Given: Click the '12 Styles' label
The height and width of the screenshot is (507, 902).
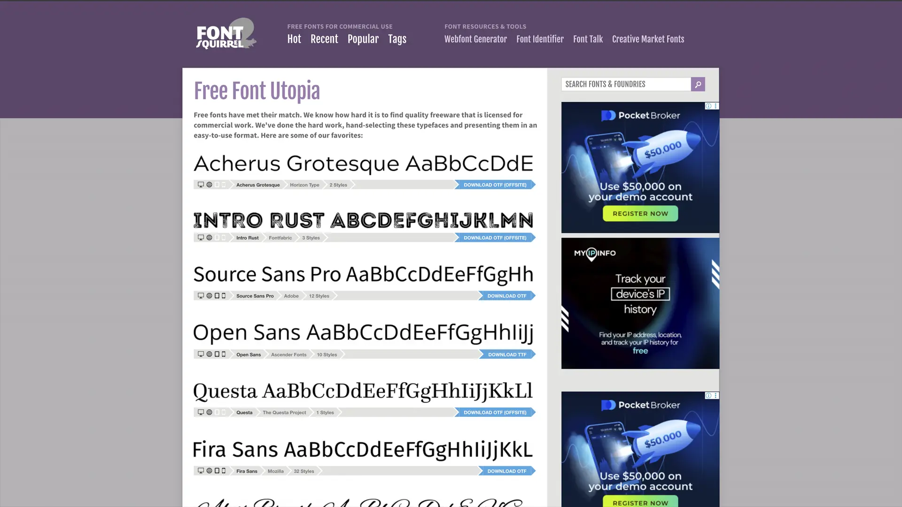Looking at the screenshot, I should [319, 296].
